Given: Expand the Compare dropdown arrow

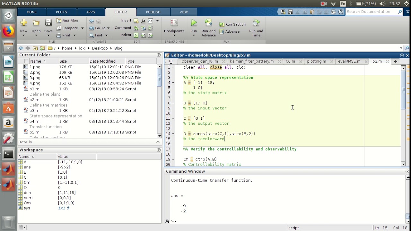Looking at the screenshot, I should [82, 28].
